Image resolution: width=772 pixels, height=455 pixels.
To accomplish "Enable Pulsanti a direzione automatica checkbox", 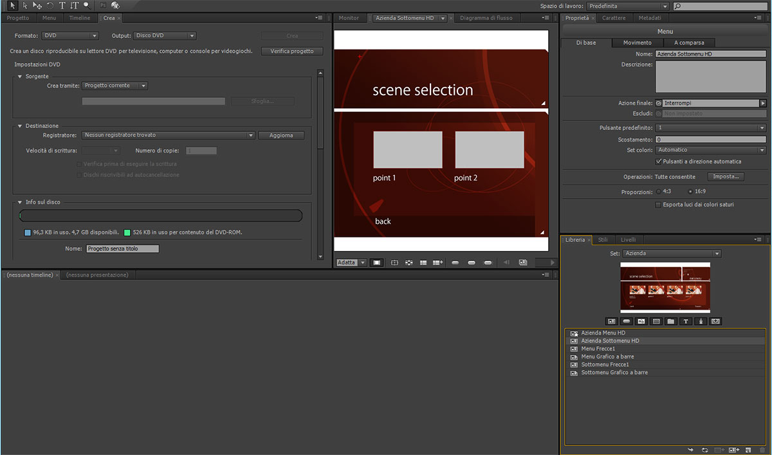I will click(x=657, y=162).
